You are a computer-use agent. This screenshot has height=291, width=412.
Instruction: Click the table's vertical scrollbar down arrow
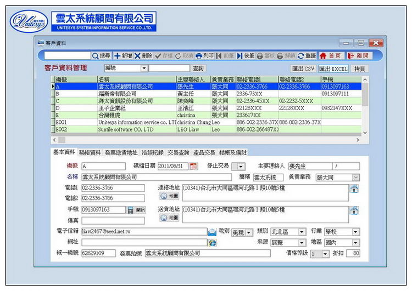[x=365, y=133]
